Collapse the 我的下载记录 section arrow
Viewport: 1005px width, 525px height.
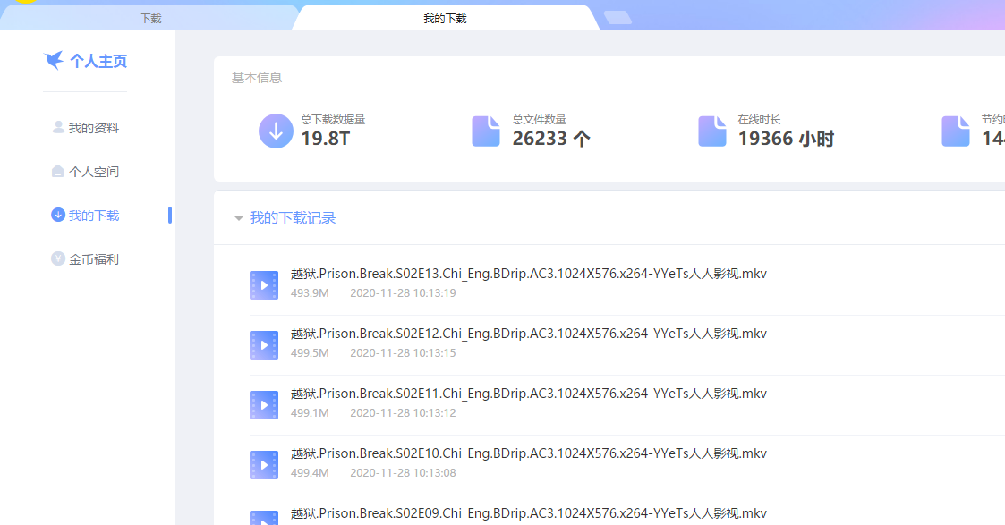click(238, 218)
